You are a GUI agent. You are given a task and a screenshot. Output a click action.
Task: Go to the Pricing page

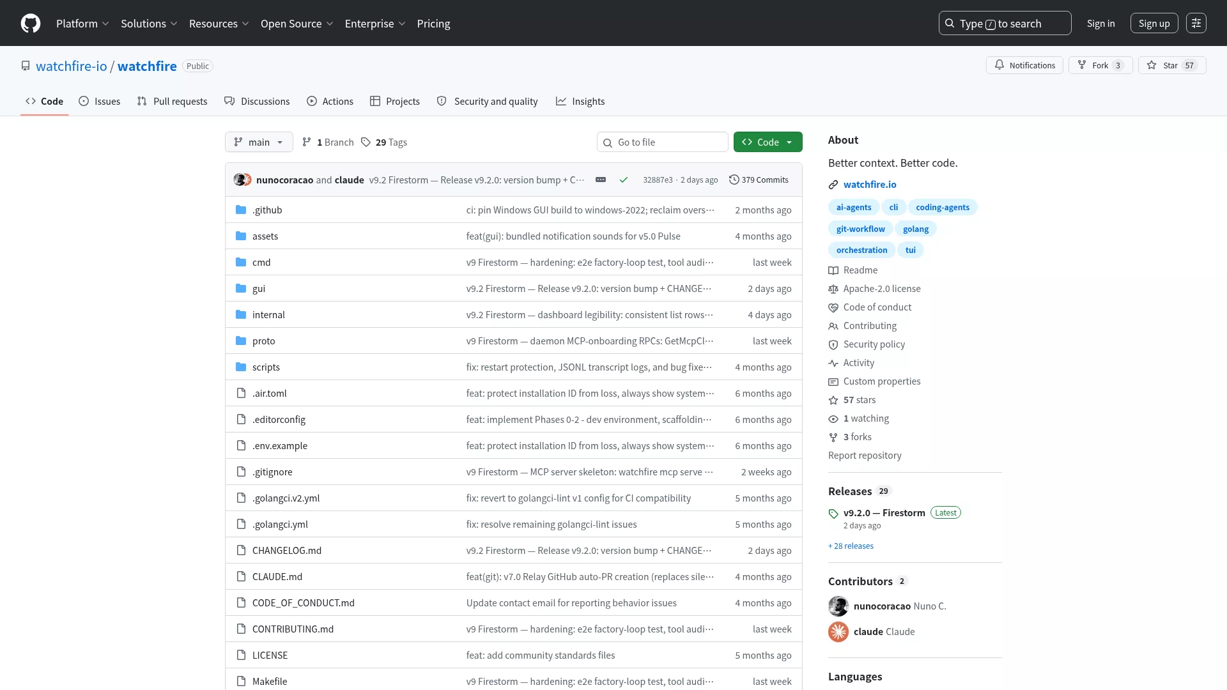click(433, 24)
